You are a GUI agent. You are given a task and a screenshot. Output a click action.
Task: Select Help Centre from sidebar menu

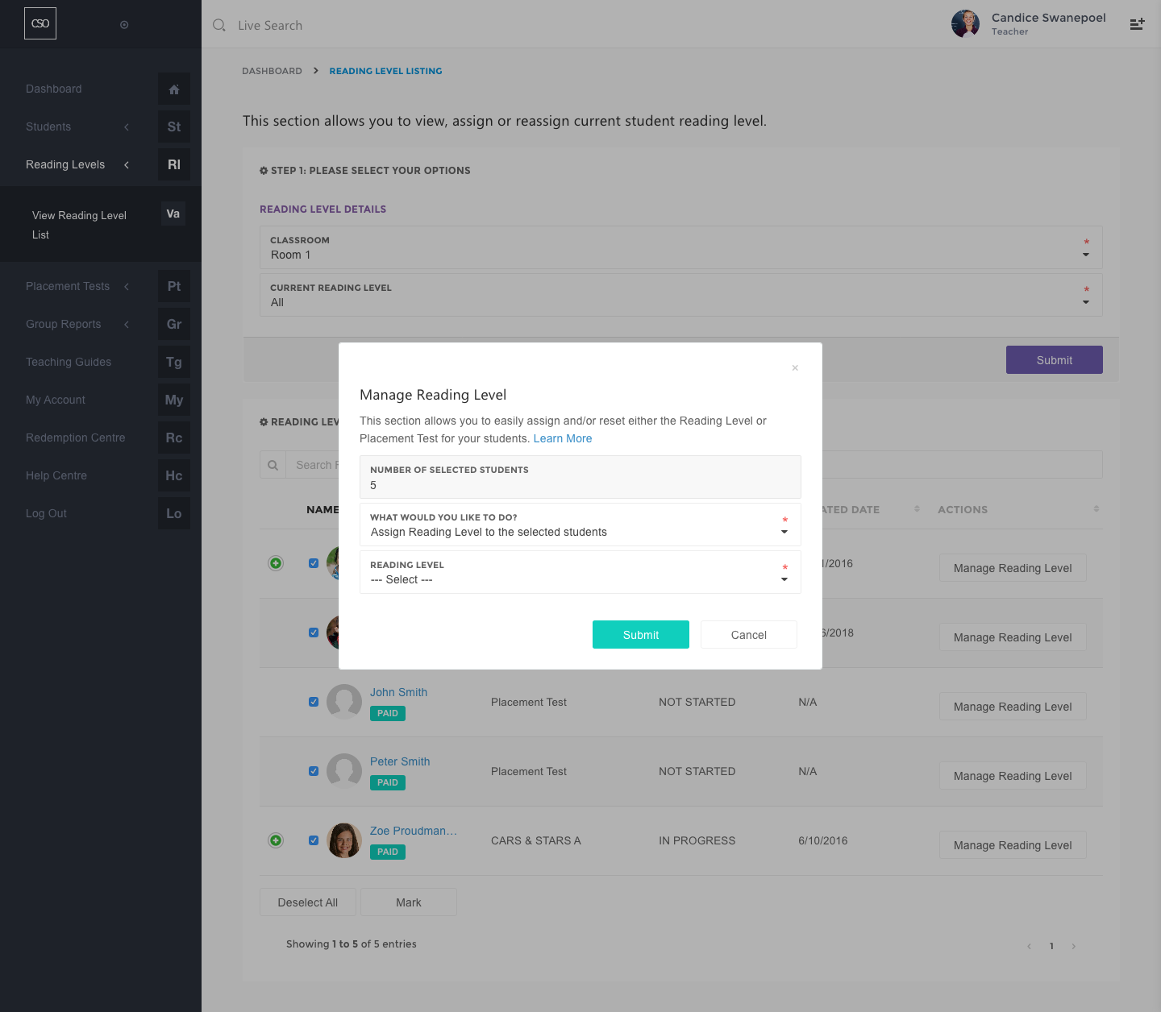[56, 476]
